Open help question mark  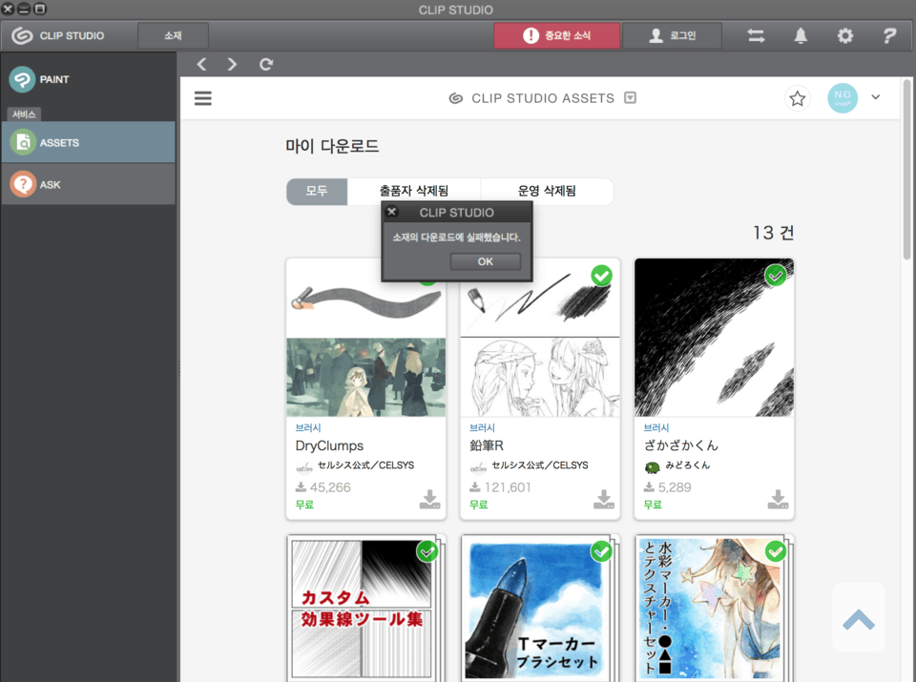coord(889,35)
